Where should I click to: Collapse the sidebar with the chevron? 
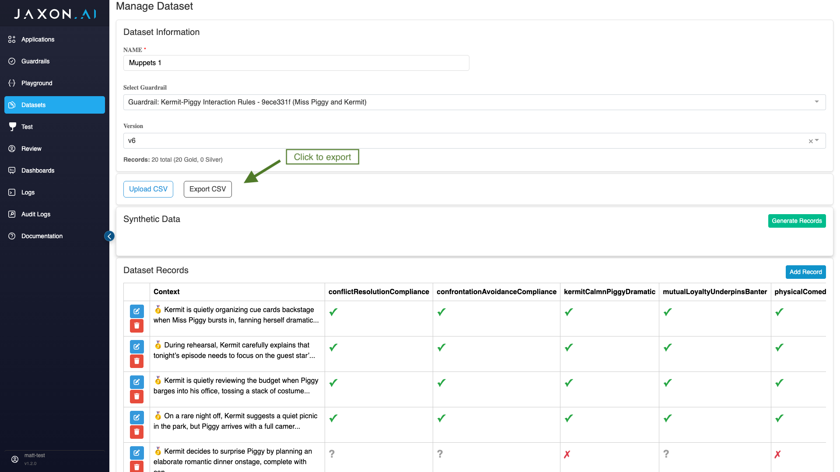109,236
